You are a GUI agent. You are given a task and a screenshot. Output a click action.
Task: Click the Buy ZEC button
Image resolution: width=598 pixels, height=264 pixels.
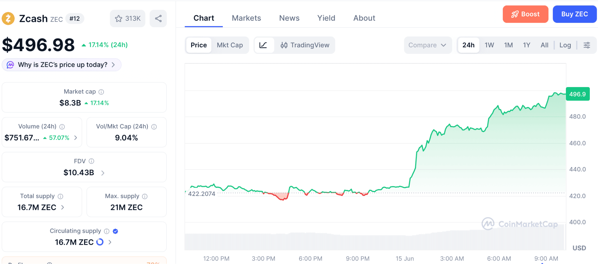pos(575,14)
